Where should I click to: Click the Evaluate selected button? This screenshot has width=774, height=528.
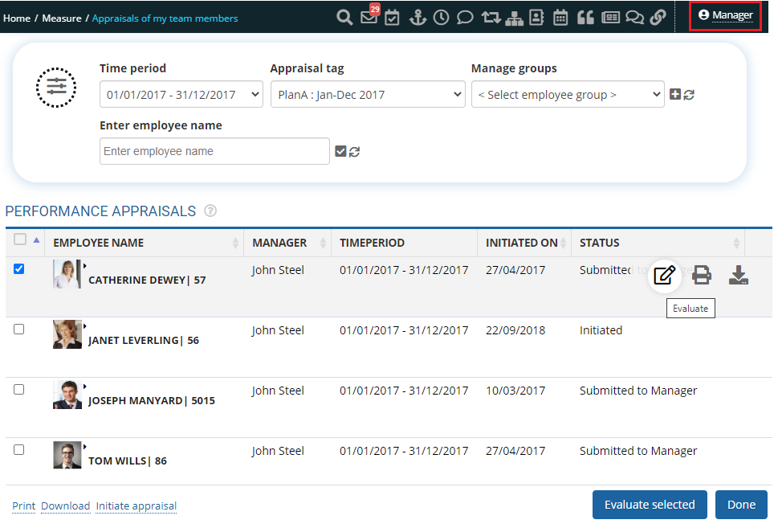pos(649,505)
